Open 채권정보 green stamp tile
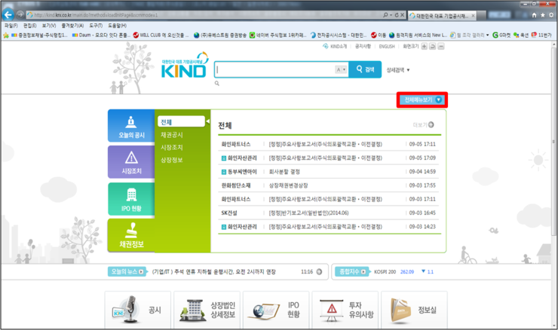The height and width of the screenshot is (330, 558). tap(131, 235)
